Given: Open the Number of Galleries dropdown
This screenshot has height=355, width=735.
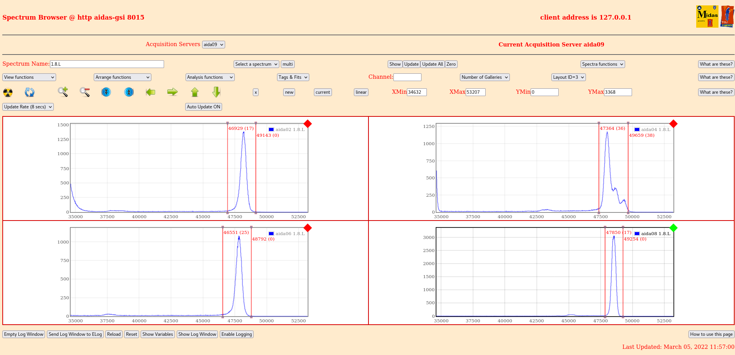Looking at the screenshot, I should [x=485, y=77].
